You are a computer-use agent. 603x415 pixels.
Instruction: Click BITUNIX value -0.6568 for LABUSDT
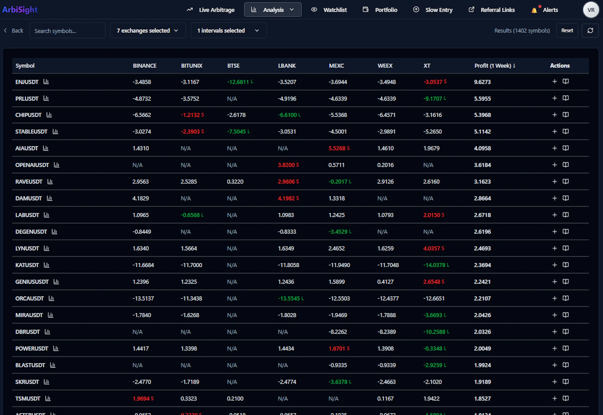click(x=192, y=215)
